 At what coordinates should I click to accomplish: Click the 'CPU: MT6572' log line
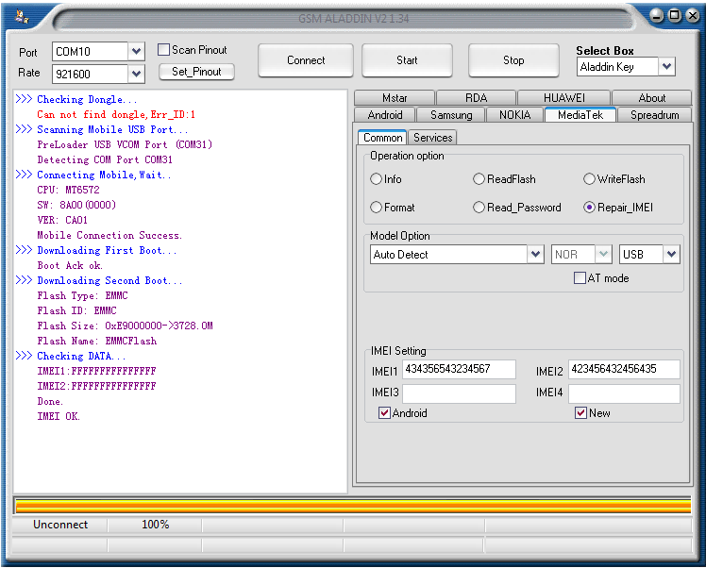pyautogui.click(x=69, y=190)
